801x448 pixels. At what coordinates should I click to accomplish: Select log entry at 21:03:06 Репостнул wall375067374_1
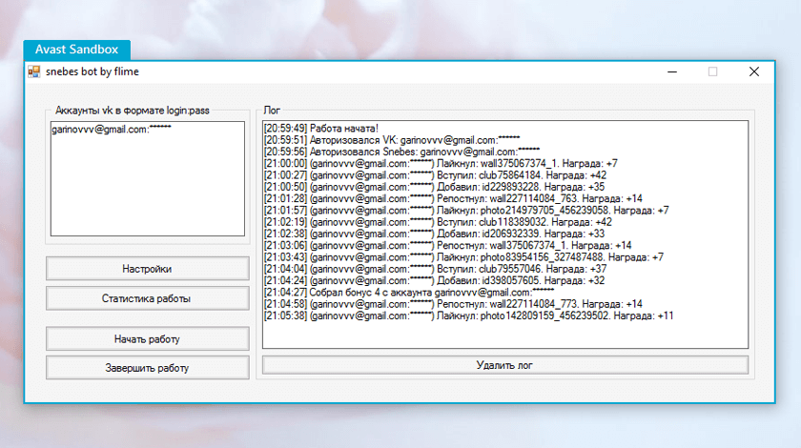[447, 246]
